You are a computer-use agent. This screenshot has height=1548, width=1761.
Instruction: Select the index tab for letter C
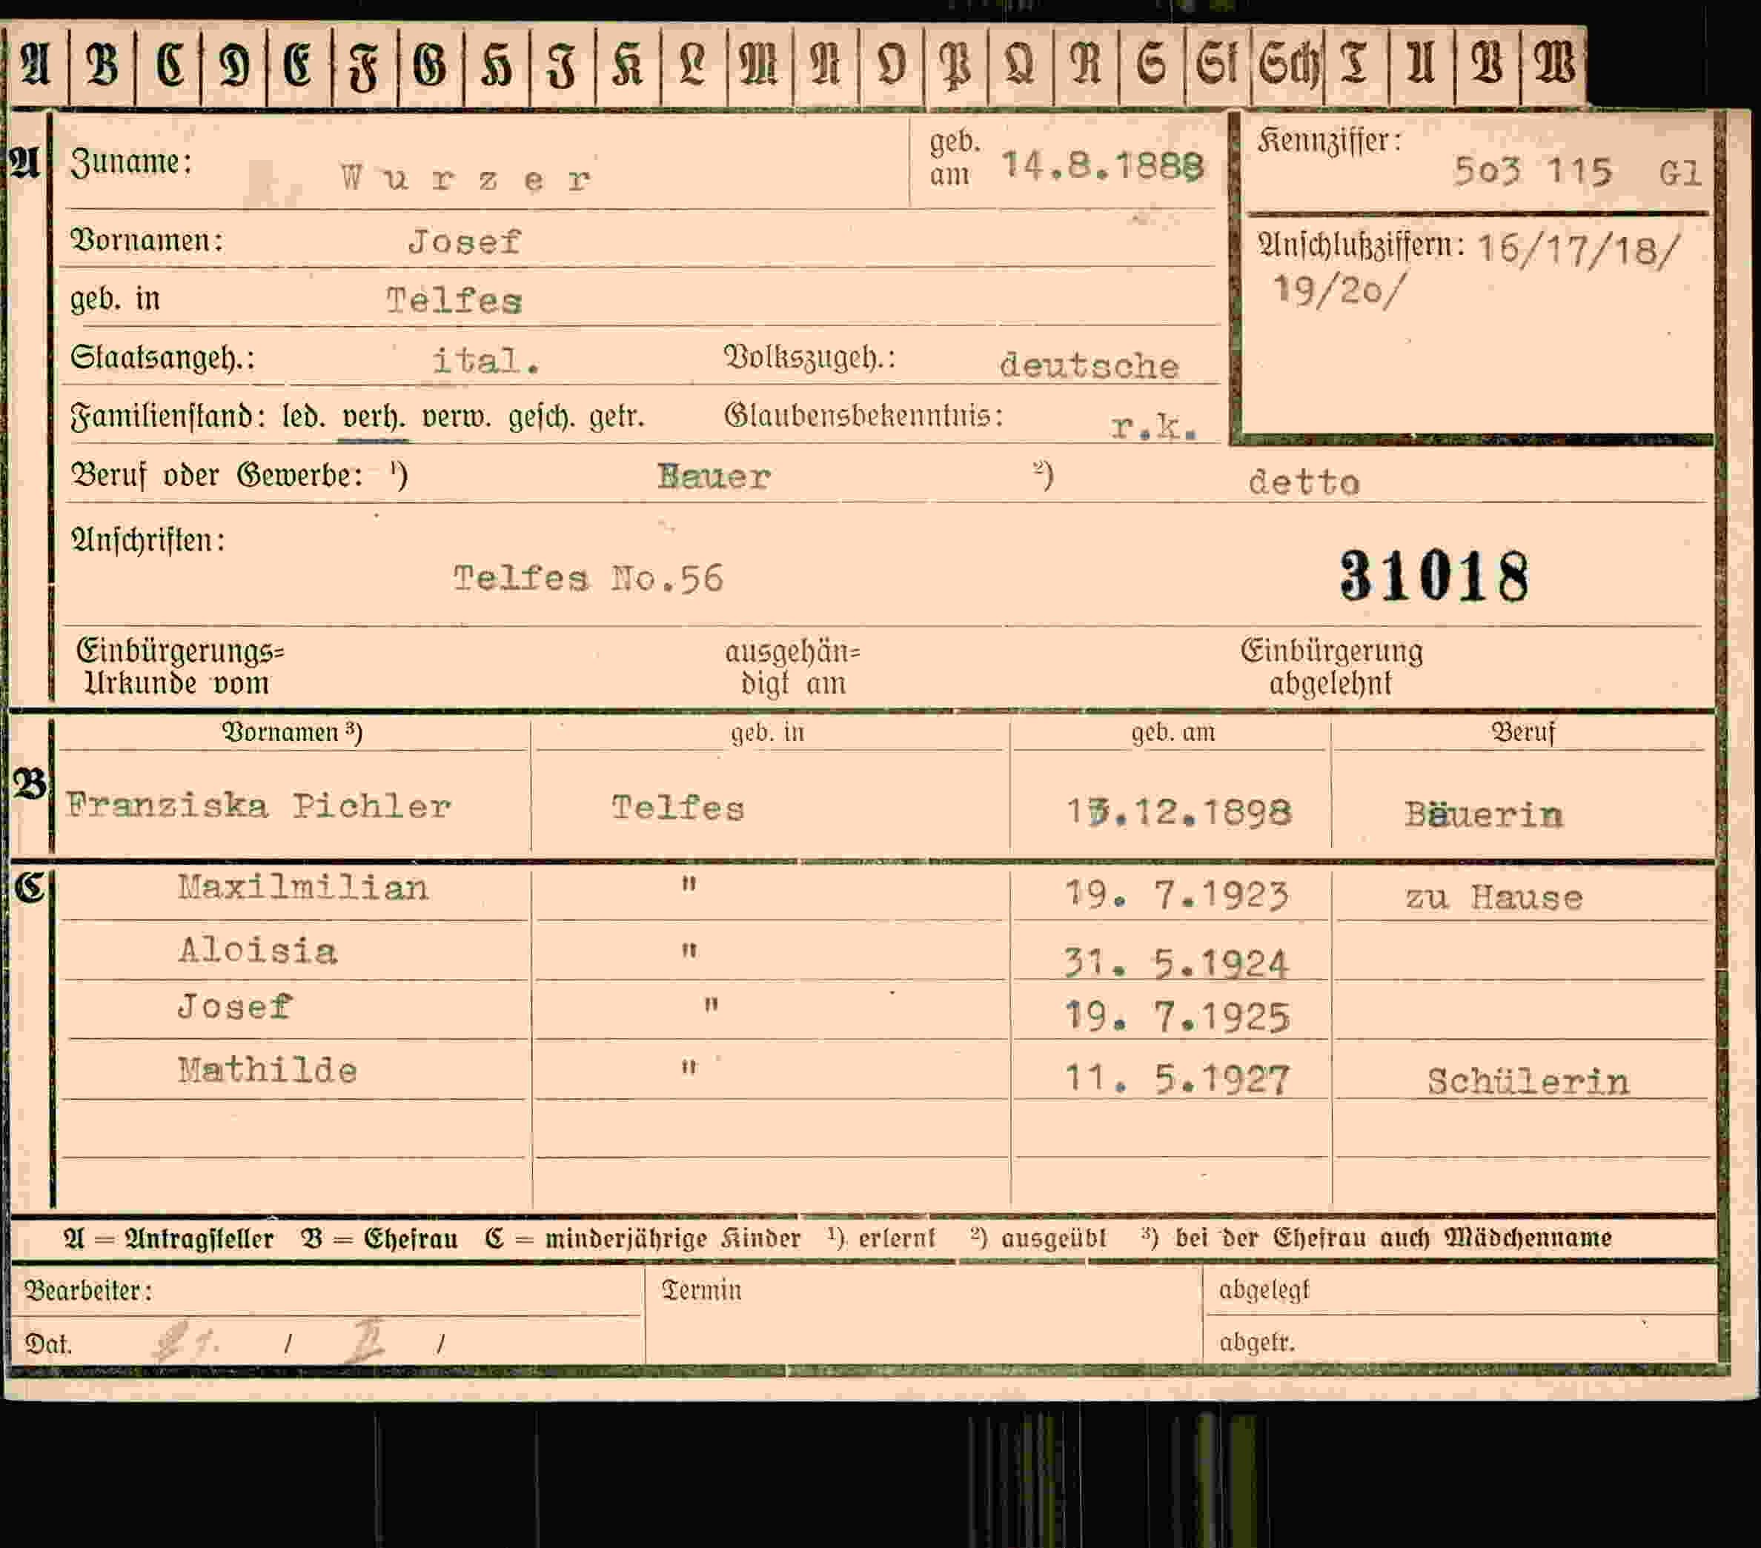169,65
